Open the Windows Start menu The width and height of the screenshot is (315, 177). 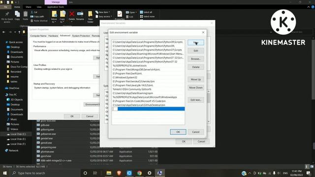point(5,173)
